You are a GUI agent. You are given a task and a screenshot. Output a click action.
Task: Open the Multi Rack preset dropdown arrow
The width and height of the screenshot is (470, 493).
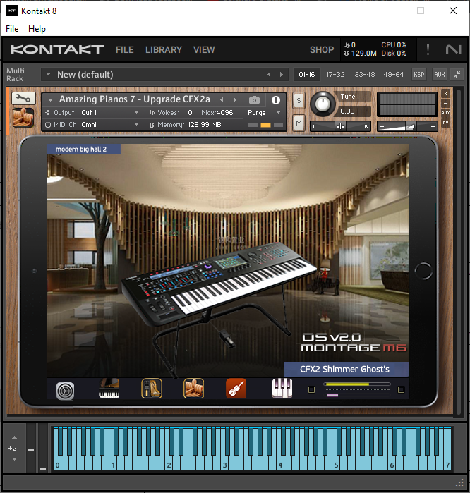[48, 75]
